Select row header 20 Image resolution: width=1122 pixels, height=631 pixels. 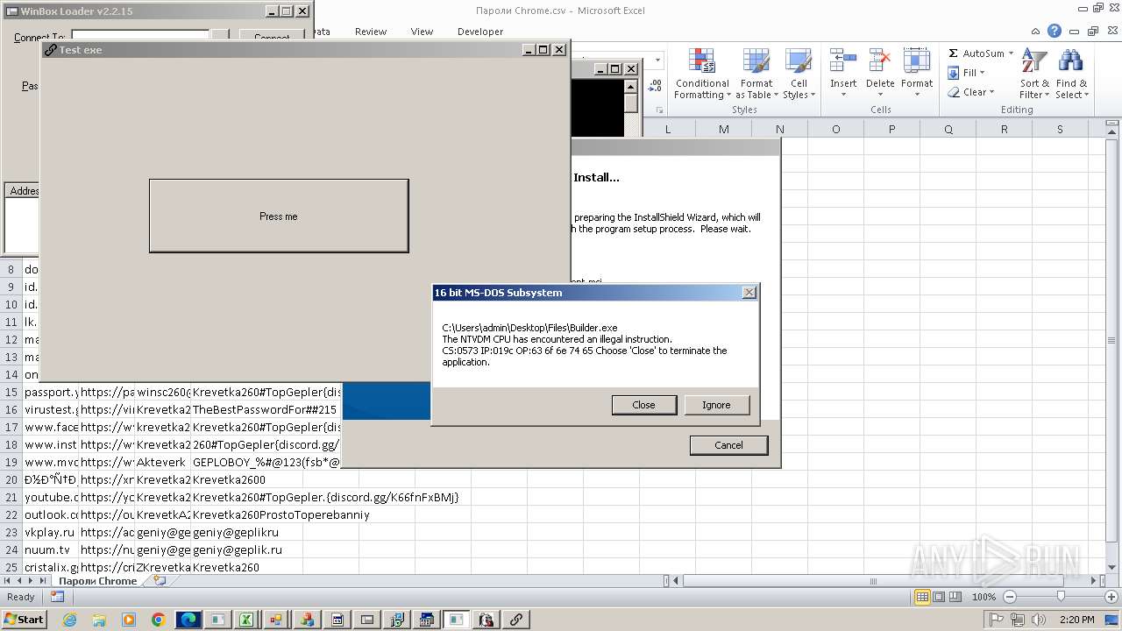point(11,479)
